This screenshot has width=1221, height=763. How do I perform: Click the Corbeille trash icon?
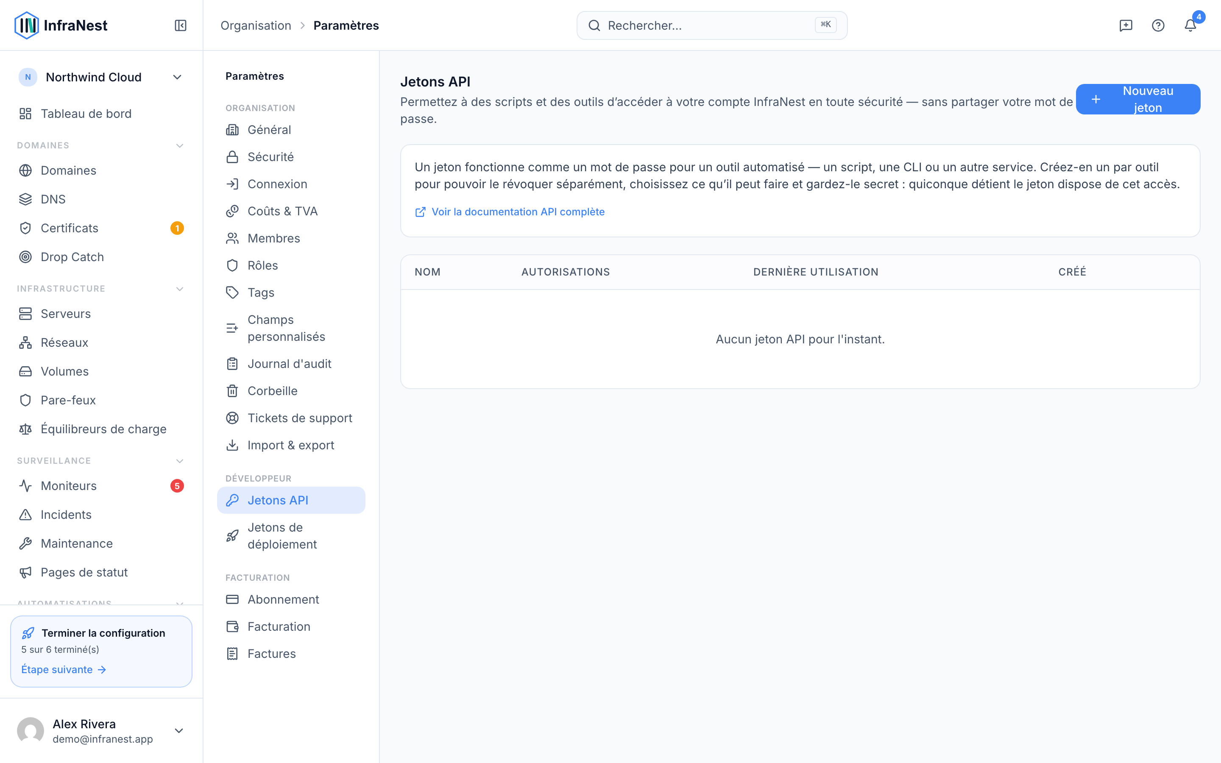click(x=232, y=391)
